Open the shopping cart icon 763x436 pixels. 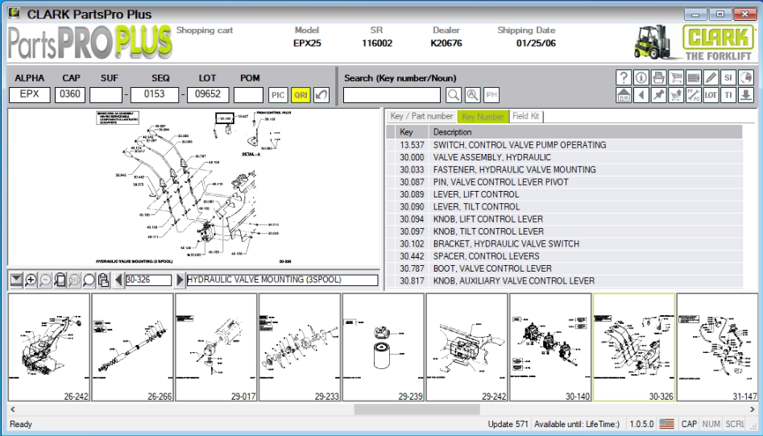coord(676,77)
